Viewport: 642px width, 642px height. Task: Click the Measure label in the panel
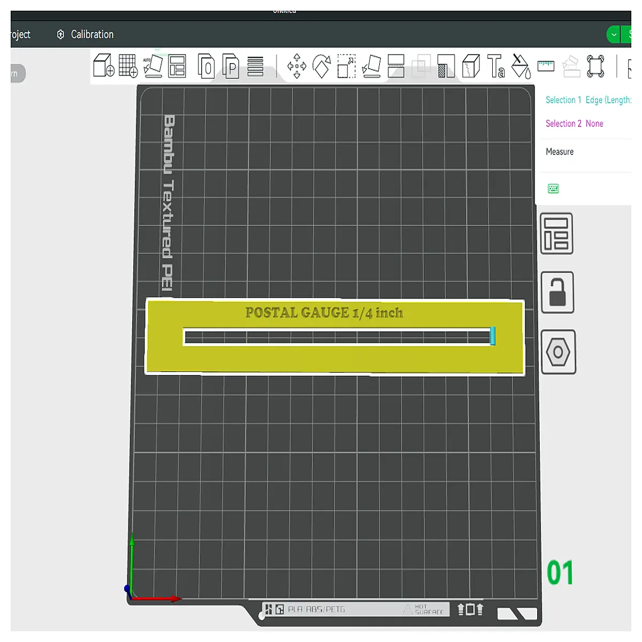560,152
